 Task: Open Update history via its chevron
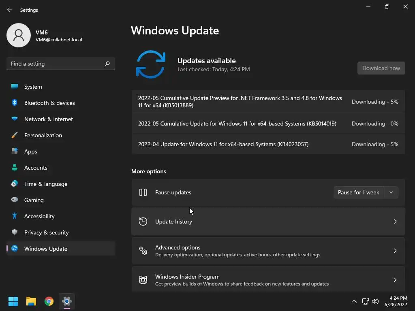(x=395, y=222)
